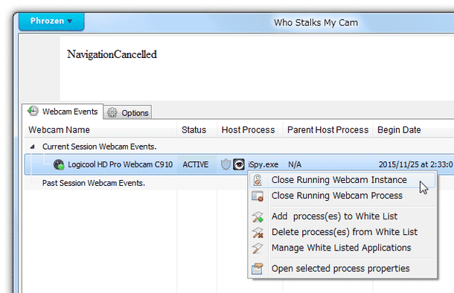Image resolution: width=454 pixels, height=293 pixels.
Task: Switch to the Webcam Events tab
Action: tap(63, 112)
